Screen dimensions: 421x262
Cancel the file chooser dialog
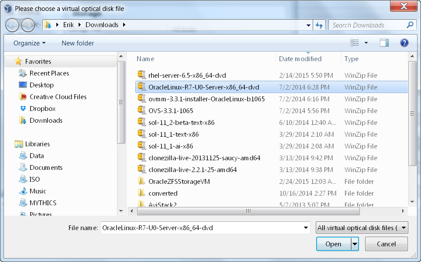pos(386,244)
